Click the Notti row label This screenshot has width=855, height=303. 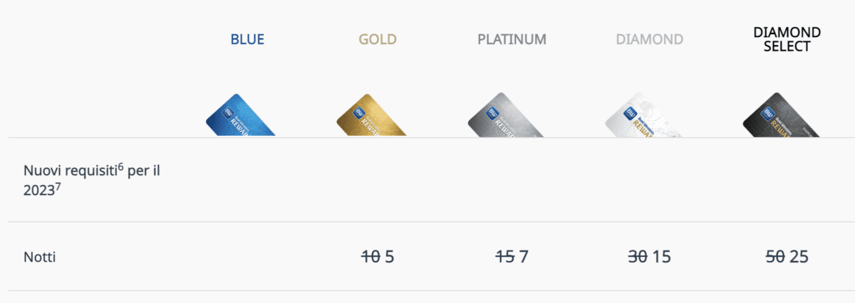tap(39, 257)
